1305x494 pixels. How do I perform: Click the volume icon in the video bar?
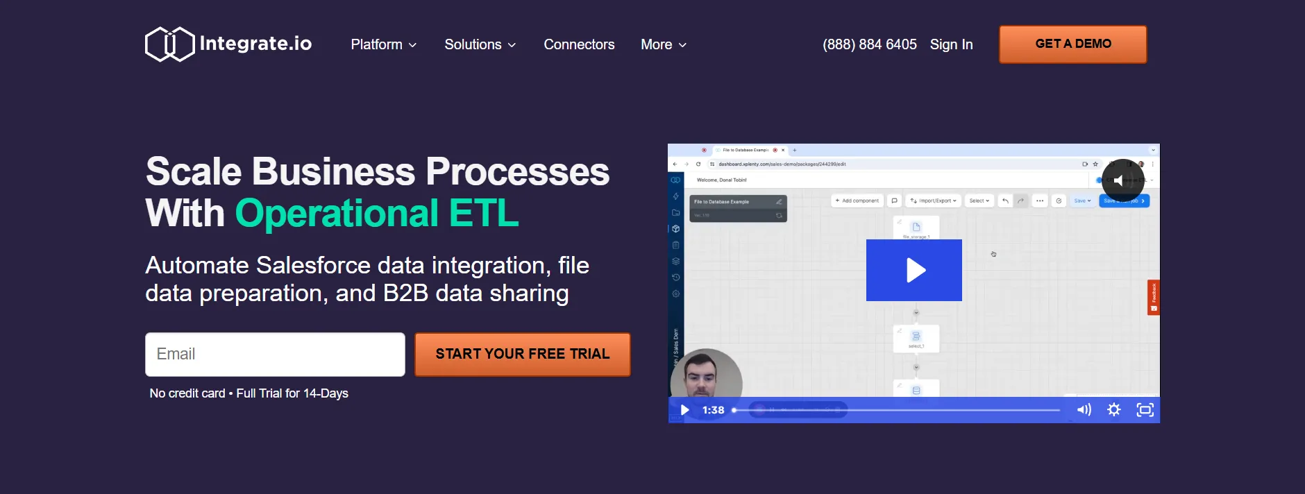pos(1084,410)
